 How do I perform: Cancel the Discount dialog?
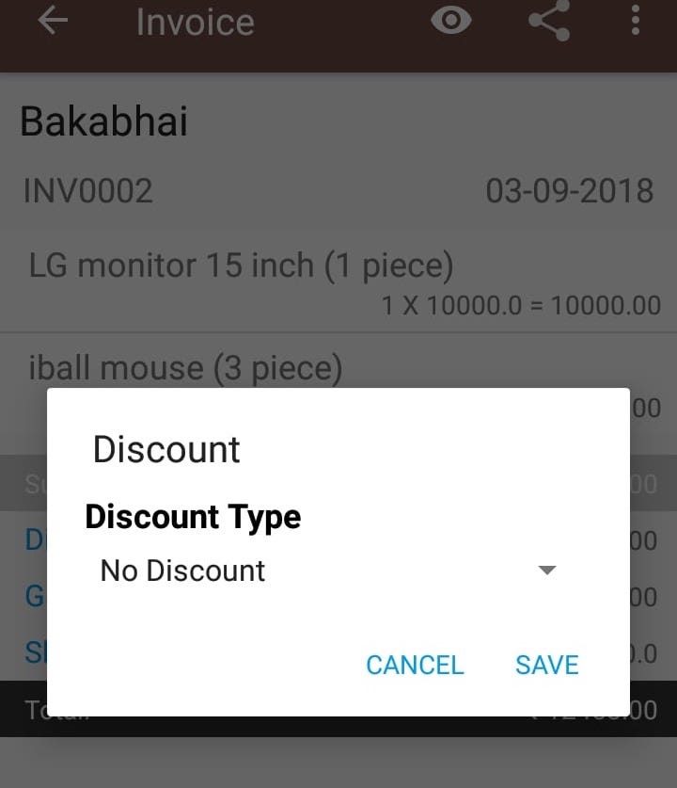tap(415, 665)
